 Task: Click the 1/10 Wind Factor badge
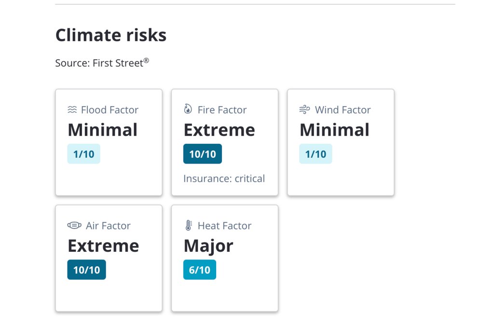pos(316,153)
